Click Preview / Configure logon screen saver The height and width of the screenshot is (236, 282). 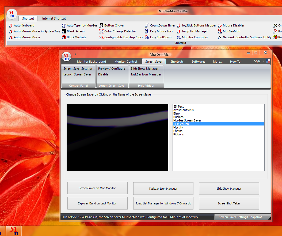pyautogui.click(x=112, y=68)
